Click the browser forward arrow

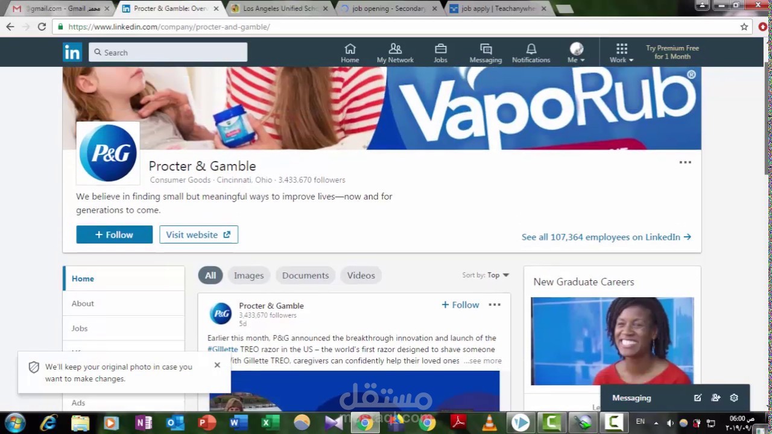click(x=26, y=27)
